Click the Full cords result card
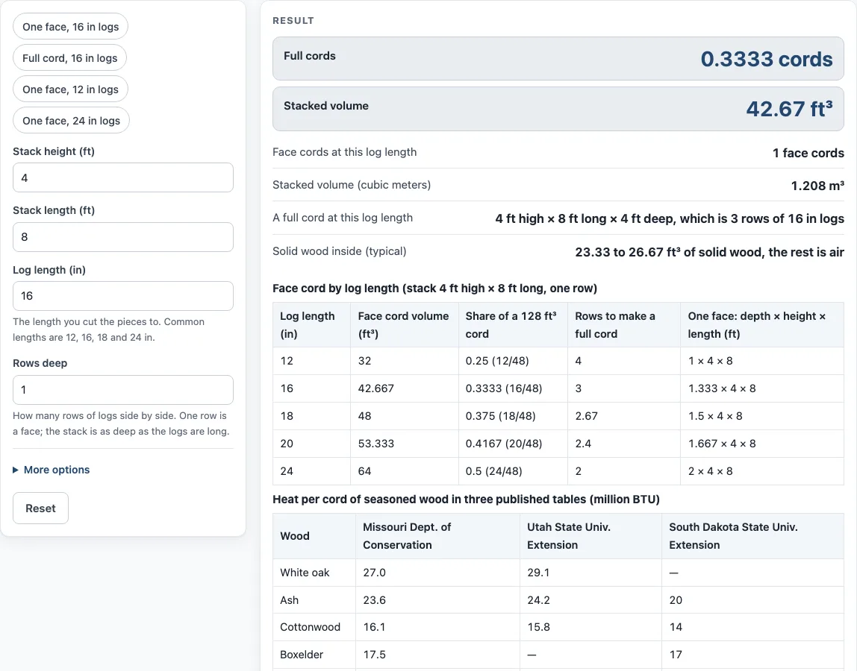 pyautogui.click(x=558, y=58)
